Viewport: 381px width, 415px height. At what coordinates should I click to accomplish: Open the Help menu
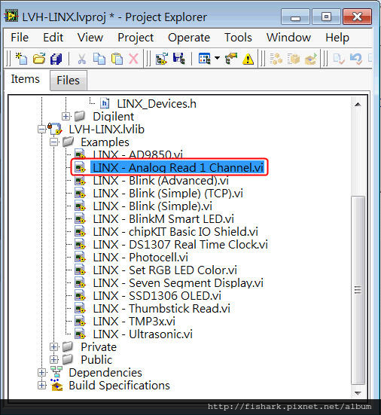pyautogui.click(x=337, y=38)
